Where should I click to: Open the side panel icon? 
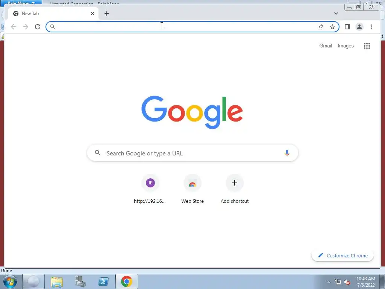click(x=347, y=27)
